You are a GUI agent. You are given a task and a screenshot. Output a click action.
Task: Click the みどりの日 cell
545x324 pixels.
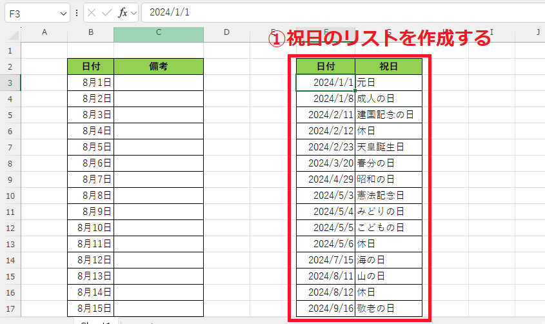pyautogui.click(x=388, y=212)
